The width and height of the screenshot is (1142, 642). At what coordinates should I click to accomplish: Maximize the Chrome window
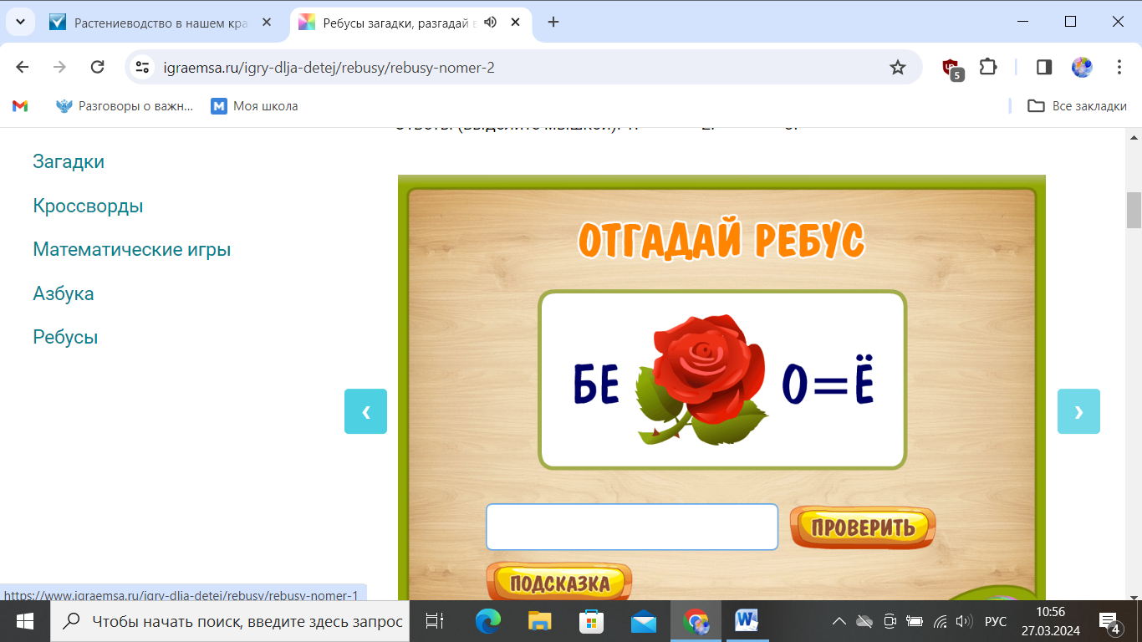[x=1070, y=22]
